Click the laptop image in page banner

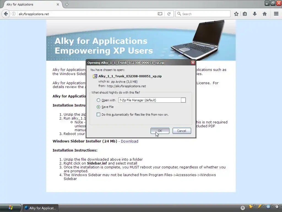(x=198, y=40)
